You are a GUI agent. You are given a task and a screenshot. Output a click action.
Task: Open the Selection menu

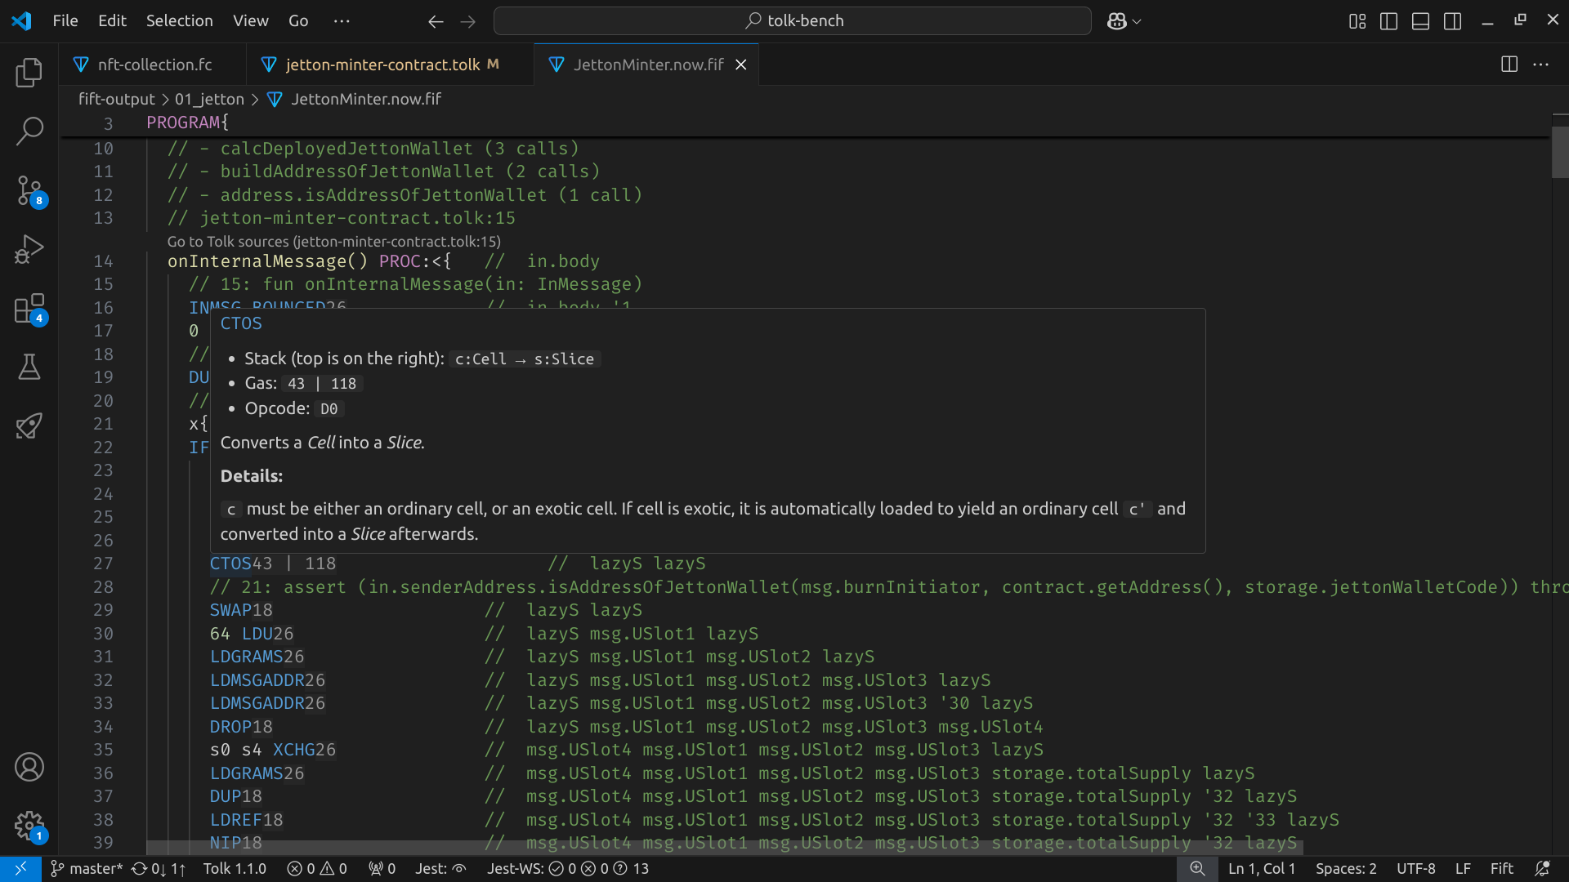coord(180,20)
